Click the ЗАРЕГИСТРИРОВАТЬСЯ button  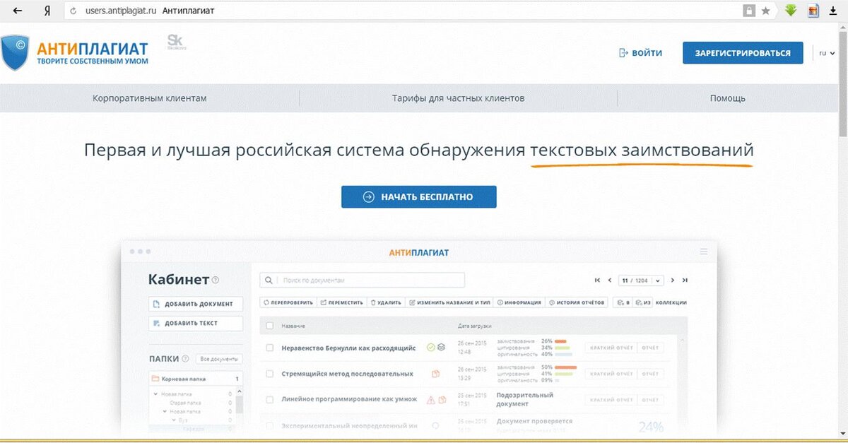(743, 53)
